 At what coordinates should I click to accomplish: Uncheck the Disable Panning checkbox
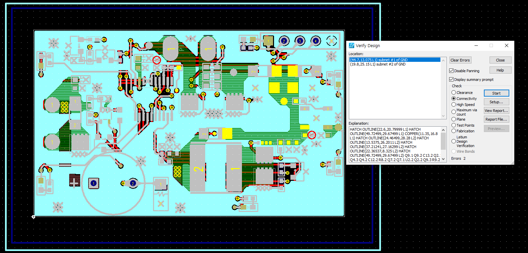tap(451, 71)
